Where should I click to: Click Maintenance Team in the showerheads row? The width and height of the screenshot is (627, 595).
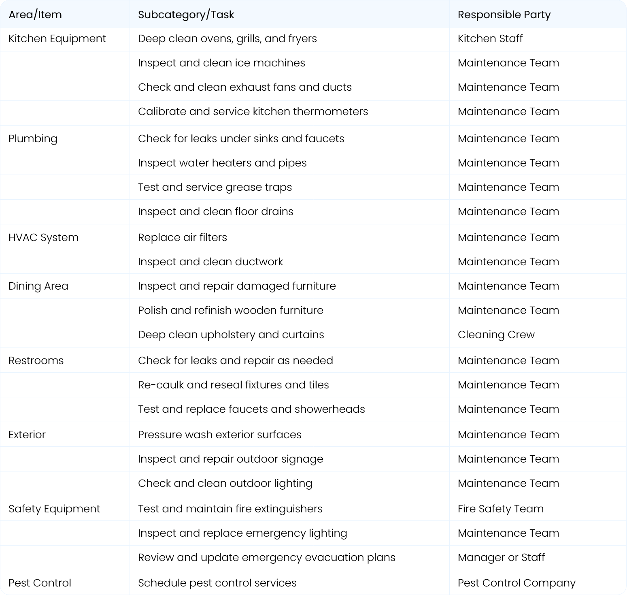click(508, 409)
